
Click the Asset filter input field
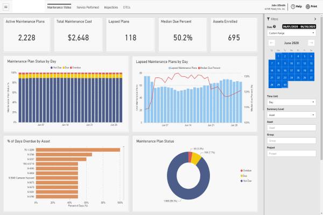click(291, 128)
